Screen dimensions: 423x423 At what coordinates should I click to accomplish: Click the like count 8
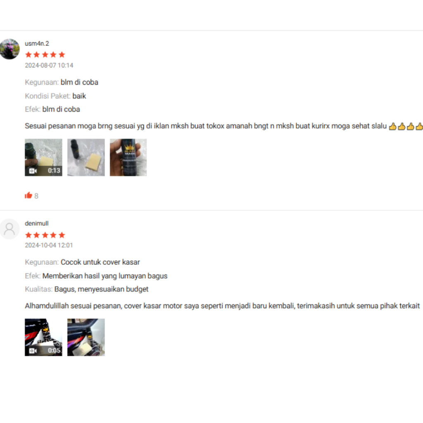pos(36,196)
